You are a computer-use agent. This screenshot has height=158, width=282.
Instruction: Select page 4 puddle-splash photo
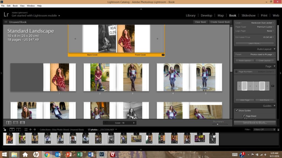click(x=173, y=77)
